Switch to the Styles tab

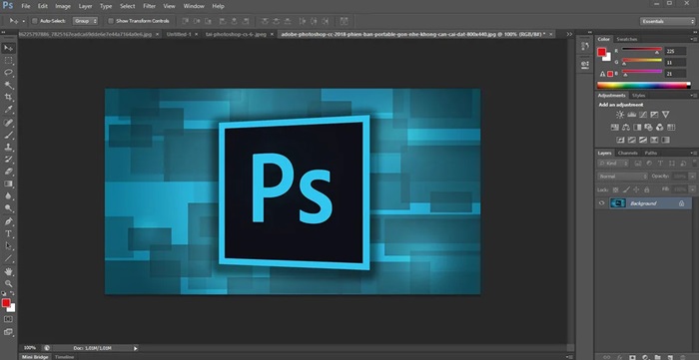coord(638,95)
